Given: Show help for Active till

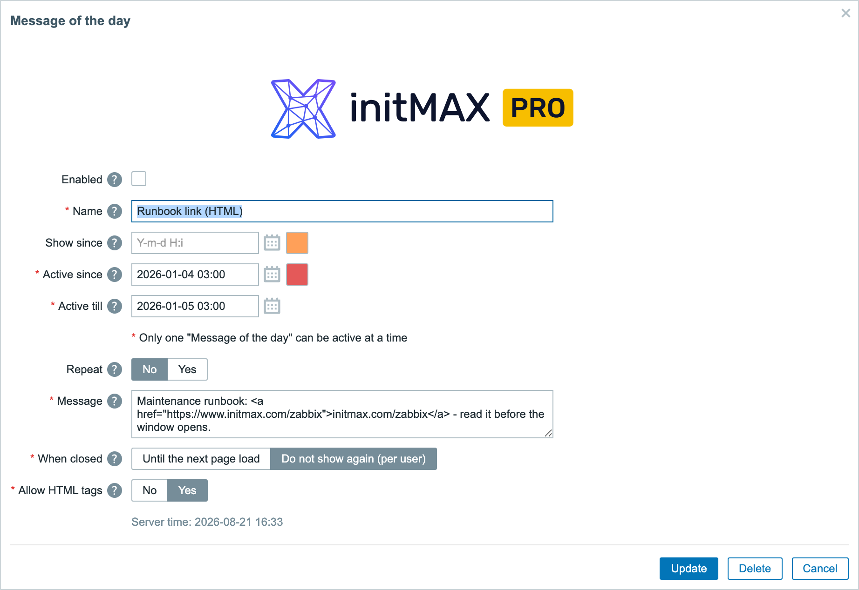Looking at the screenshot, I should 115,306.
